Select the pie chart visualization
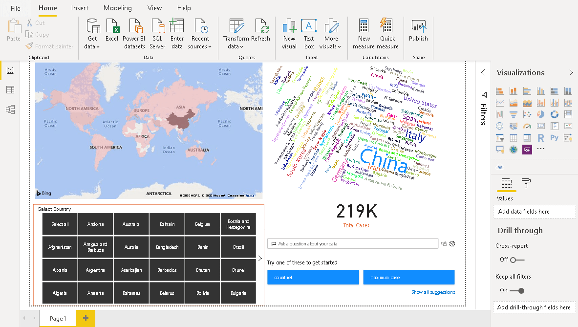This screenshot has height=327, width=578. (540, 115)
